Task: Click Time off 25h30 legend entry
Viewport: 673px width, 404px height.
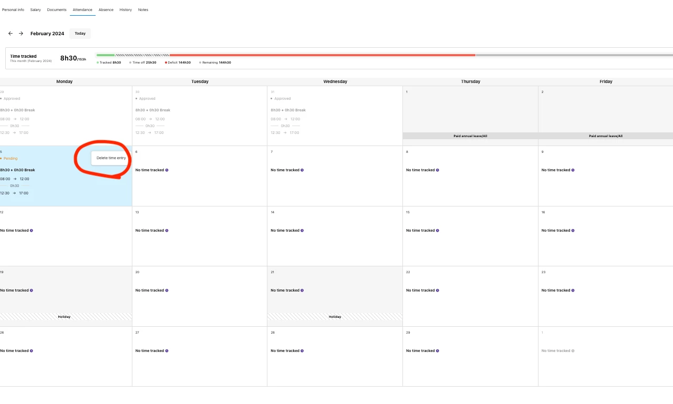Action: click(143, 63)
